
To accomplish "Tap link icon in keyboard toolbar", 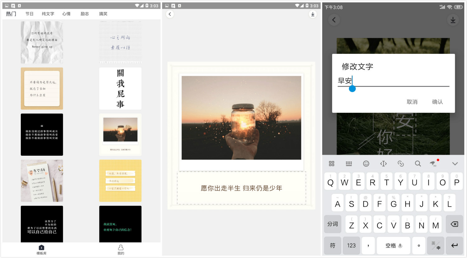I will 401,164.
